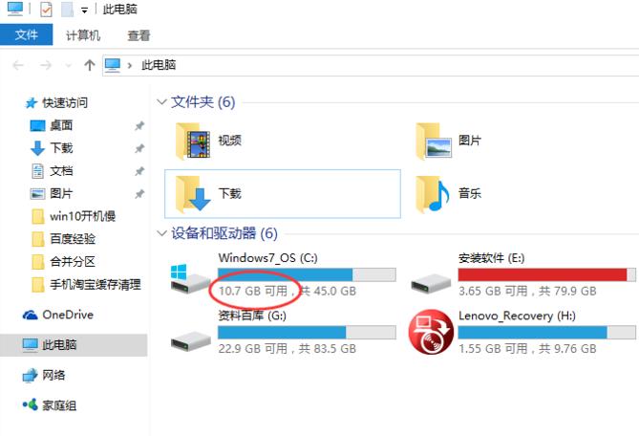Click the properties checkmark icon in title bar

[47, 10]
